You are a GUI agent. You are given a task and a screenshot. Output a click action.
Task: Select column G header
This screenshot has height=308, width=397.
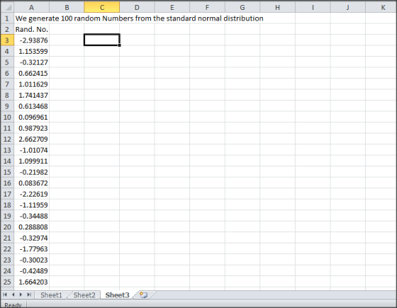tap(242, 7)
